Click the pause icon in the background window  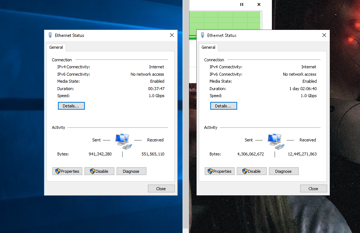pos(242,4)
